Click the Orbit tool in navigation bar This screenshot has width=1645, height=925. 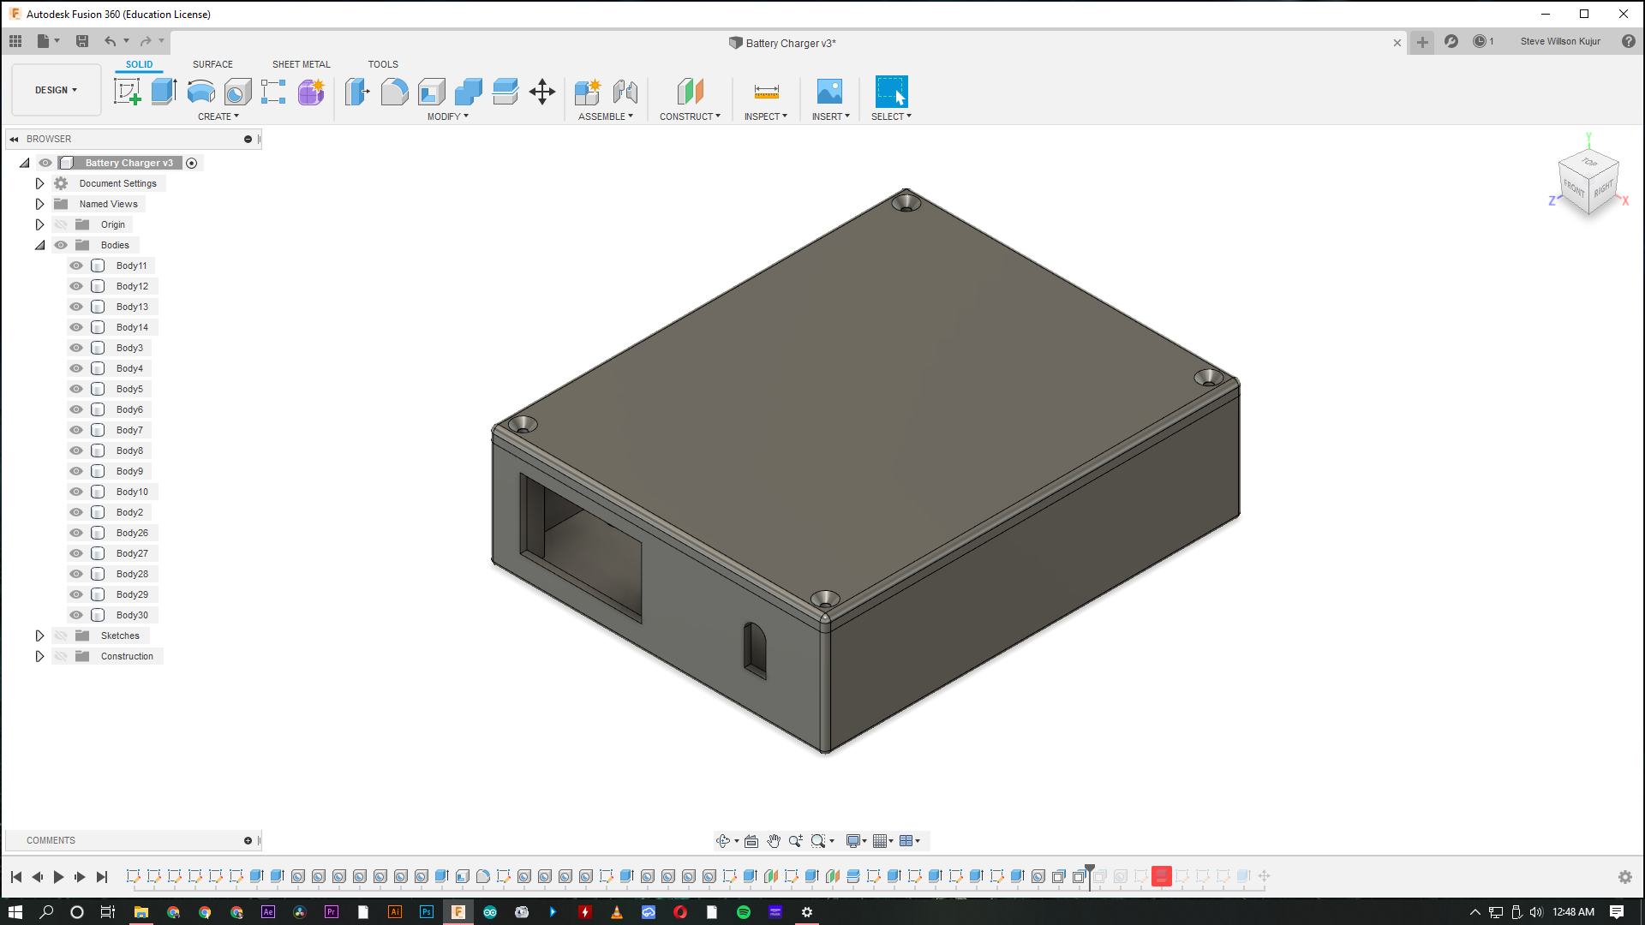723,841
